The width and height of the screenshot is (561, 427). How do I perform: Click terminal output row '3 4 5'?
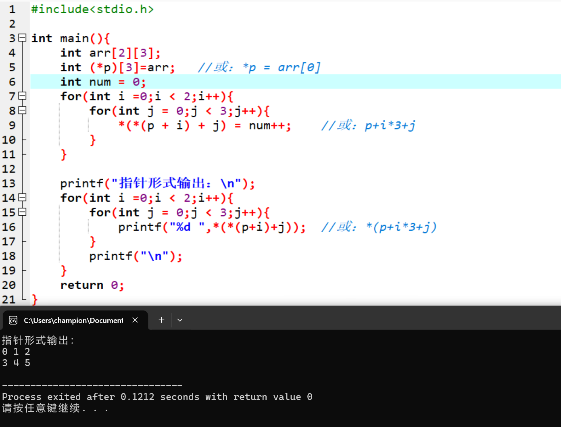pyautogui.click(x=16, y=363)
